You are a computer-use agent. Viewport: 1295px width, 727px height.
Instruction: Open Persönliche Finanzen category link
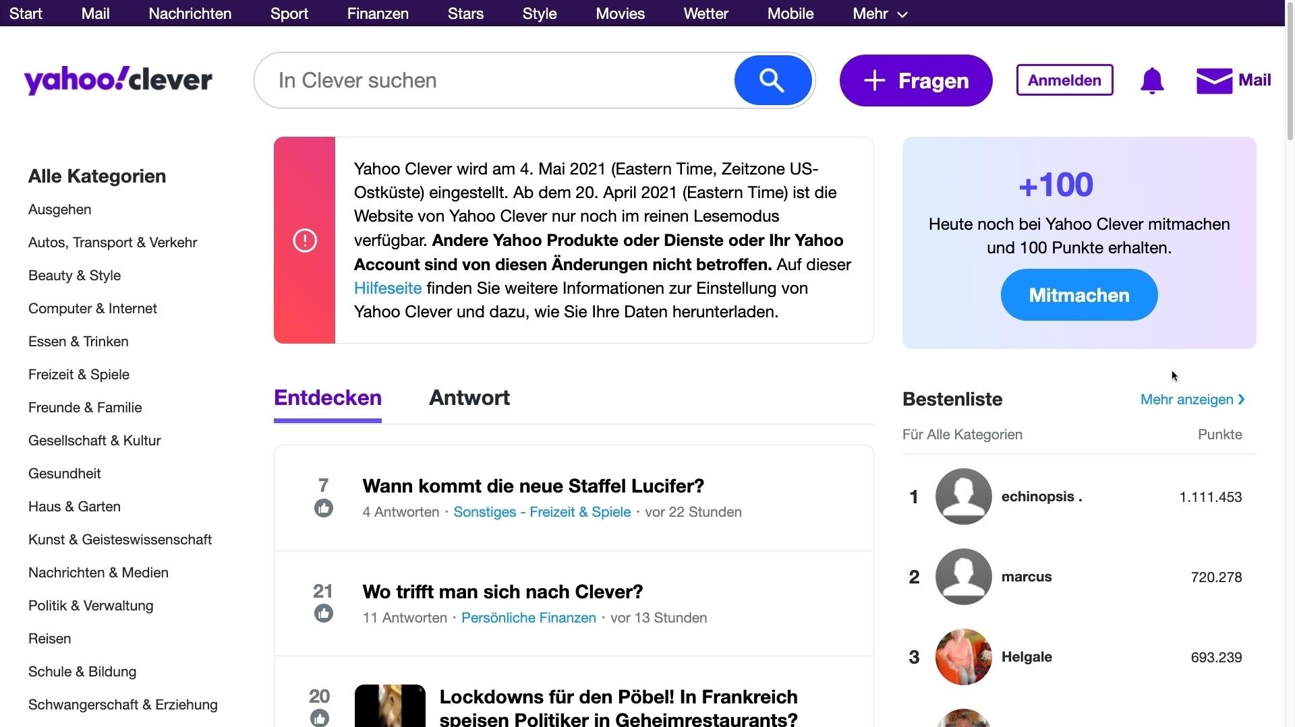pyautogui.click(x=529, y=618)
